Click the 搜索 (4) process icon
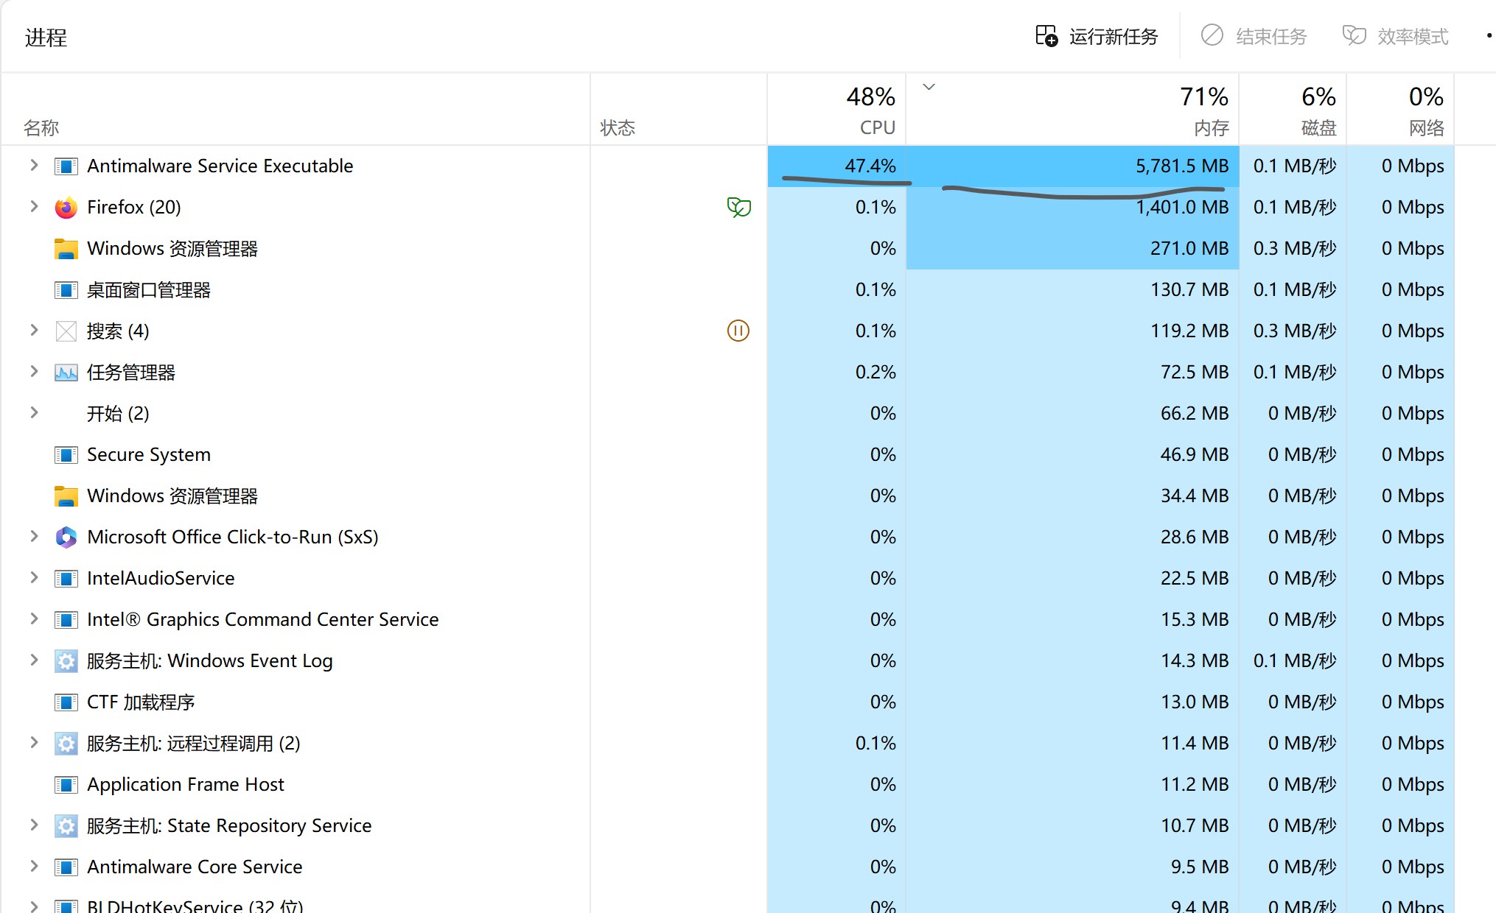 click(66, 331)
